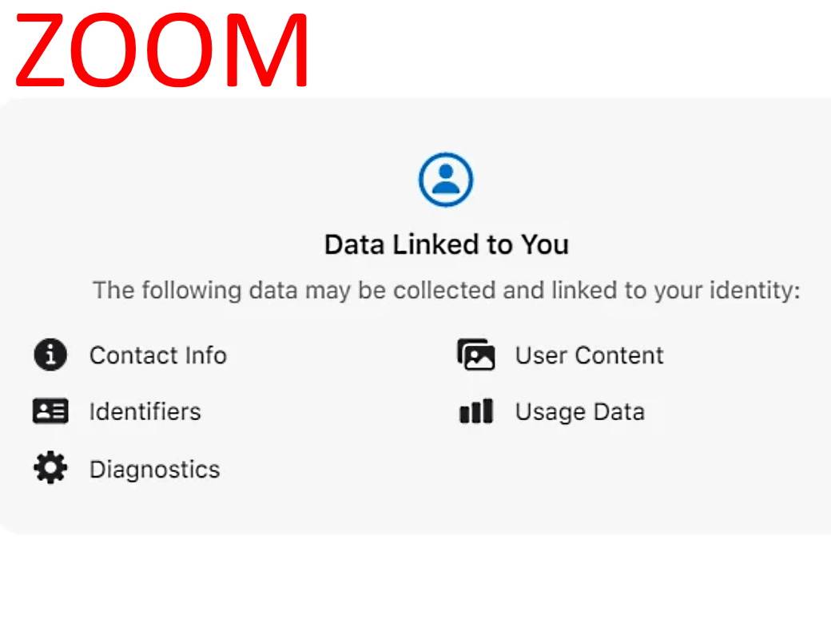Click the Identifiers ID card icon
Viewport: 831px width, 623px height.
[50, 411]
